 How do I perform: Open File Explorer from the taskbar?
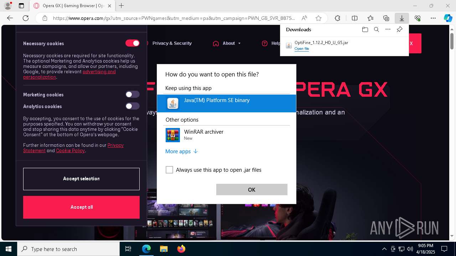pyautogui.click(x=164, y=249)
